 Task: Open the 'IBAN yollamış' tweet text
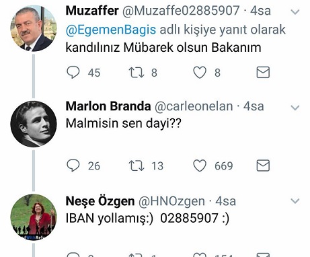tap(147, 218)
